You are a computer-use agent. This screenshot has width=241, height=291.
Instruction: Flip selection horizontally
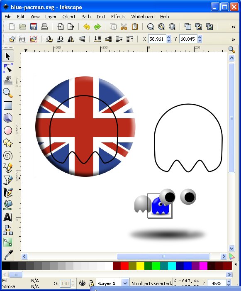71,39
